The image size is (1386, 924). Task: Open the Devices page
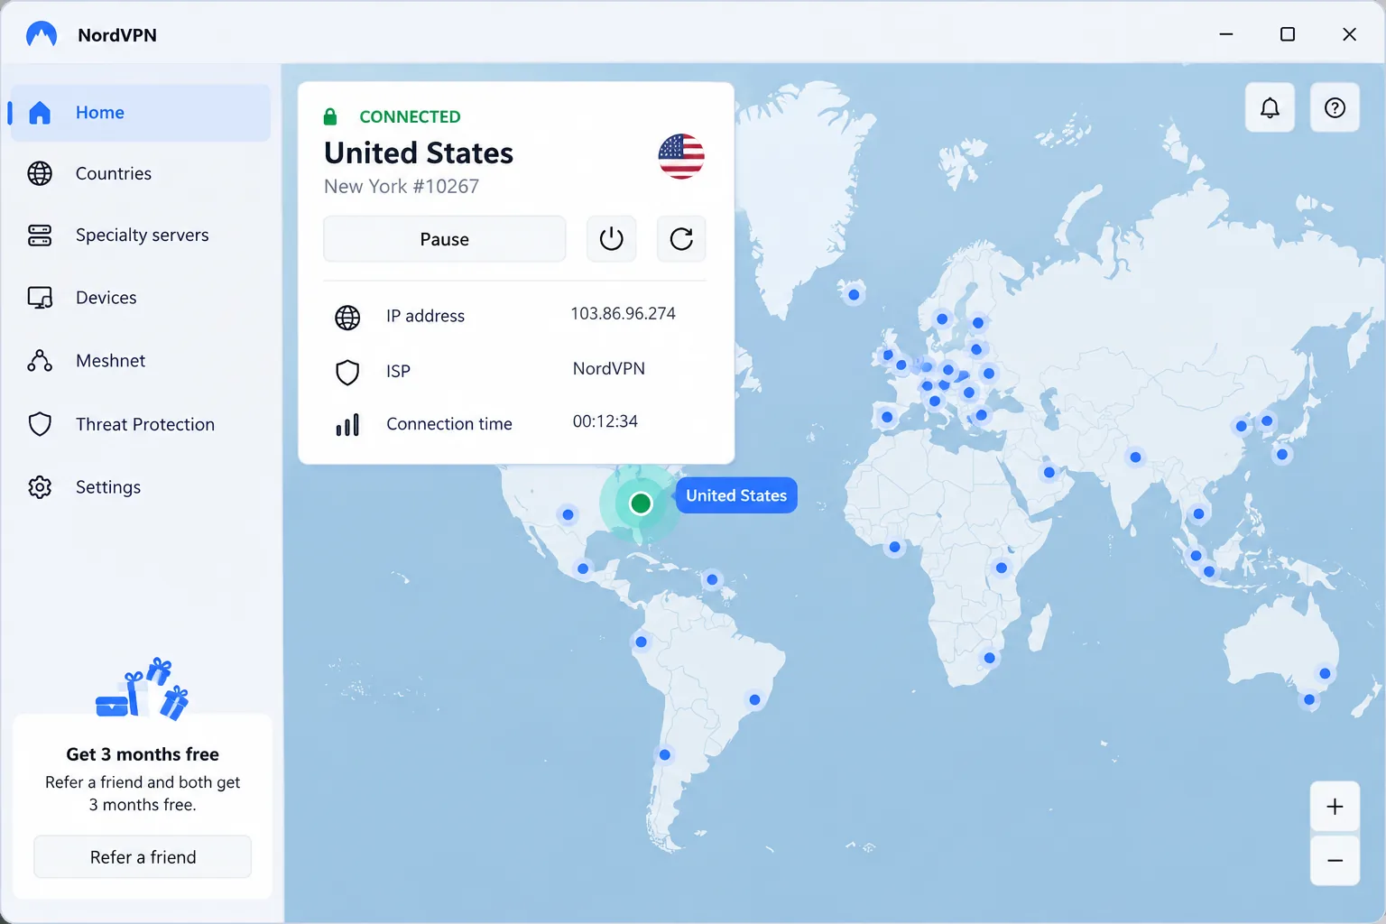click(x=141, y=298)
